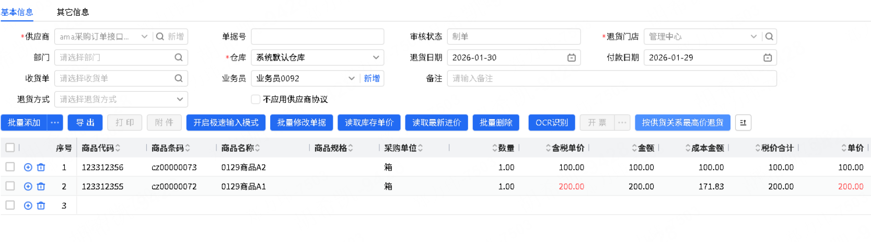Open the column settings icon button
Image resolution: width=871 pixels, height=242 pixels.
[x=743, y=123]
